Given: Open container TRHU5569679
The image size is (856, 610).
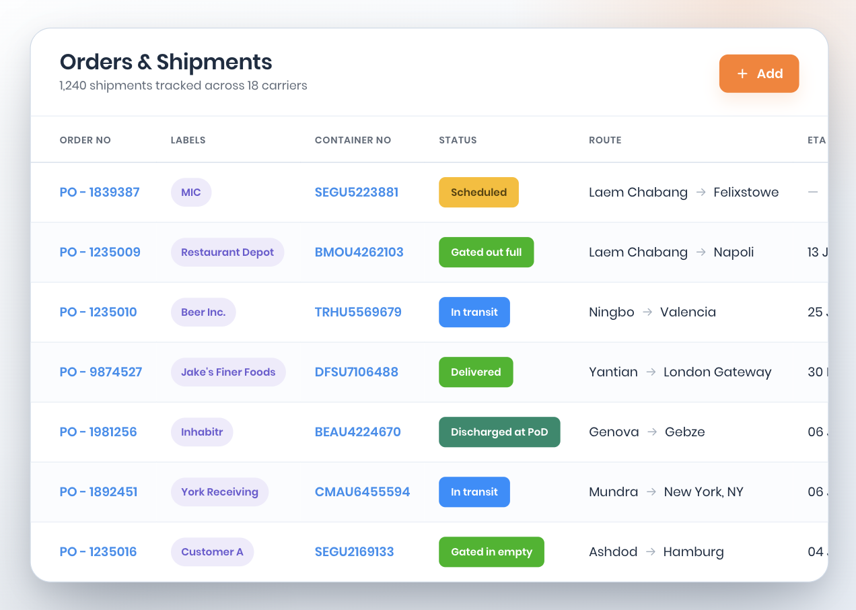Looking at the screenshot, I should tap(358, 312).
